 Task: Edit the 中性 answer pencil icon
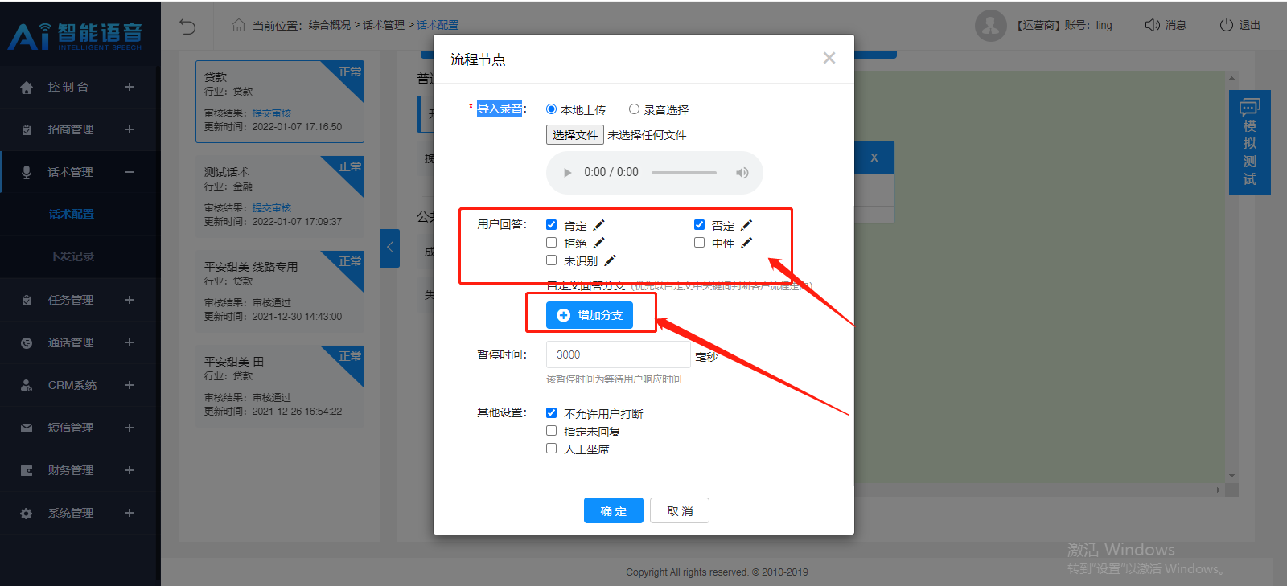(746, 243)
